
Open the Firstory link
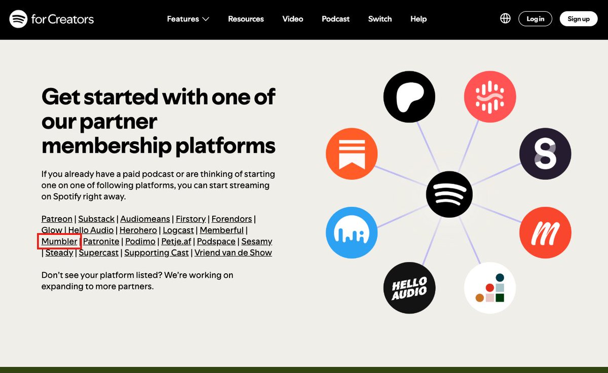[191, 219]
